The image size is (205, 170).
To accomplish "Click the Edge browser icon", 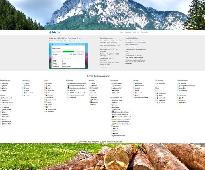I will click(2, 91).
